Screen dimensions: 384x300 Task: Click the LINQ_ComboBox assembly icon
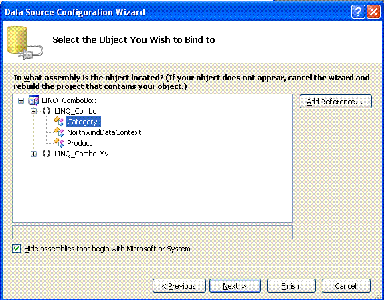coord(33,100)
